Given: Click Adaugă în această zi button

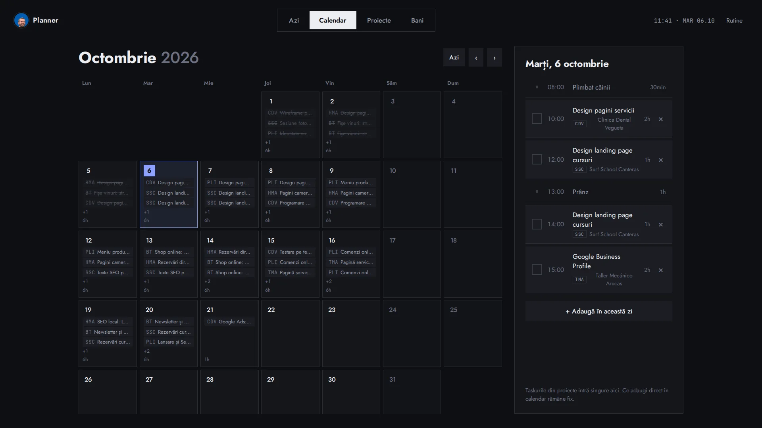Looking at the screenshot, I should point(598,311).
